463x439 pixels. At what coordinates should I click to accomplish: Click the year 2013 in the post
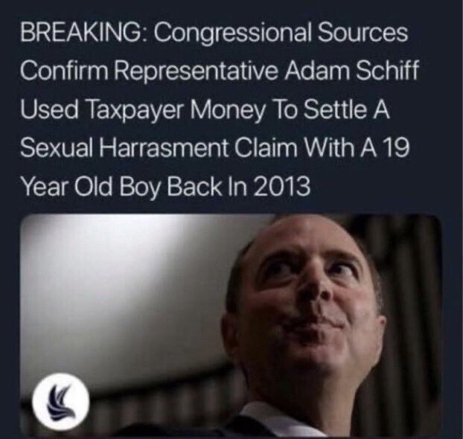coord(281,188)
